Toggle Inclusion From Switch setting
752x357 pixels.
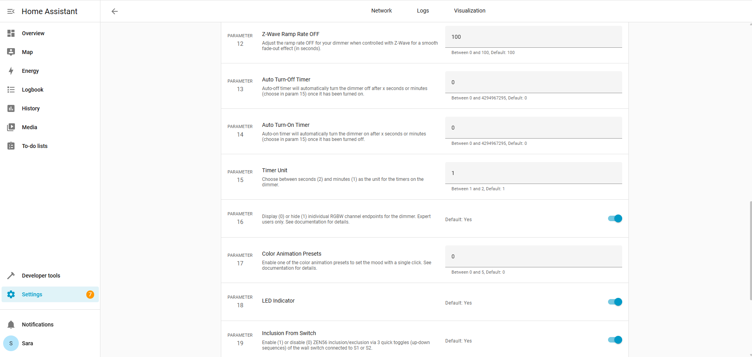[x=615, y=340]
